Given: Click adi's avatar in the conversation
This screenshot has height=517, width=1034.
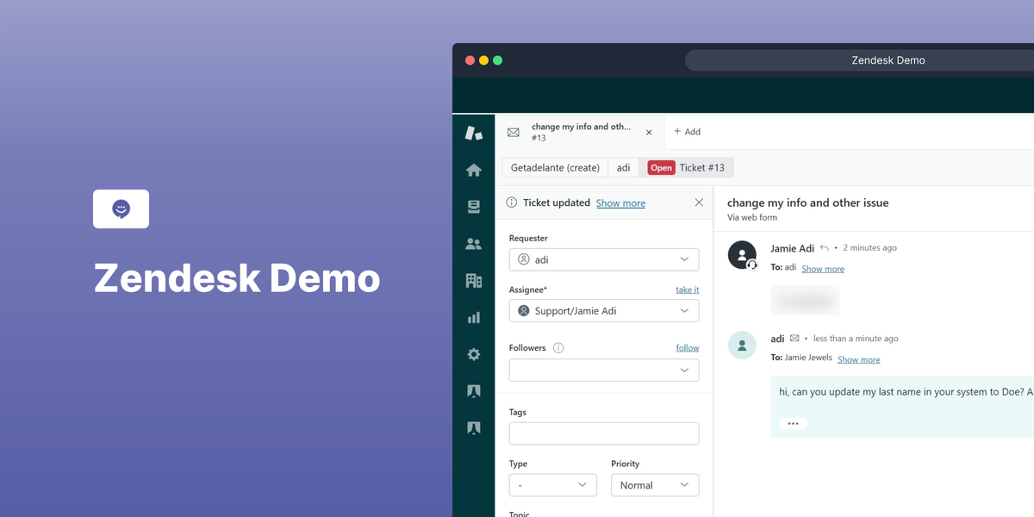Looking at the screenshot, I should tap(742, 346).
